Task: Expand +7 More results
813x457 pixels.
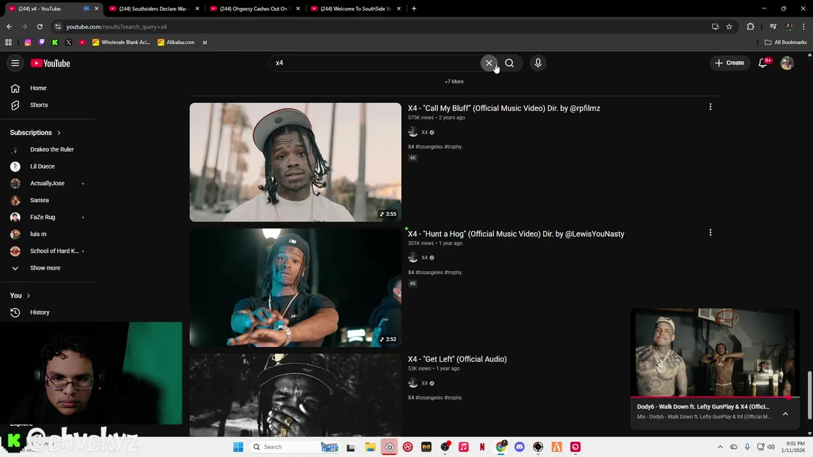Action: point(454,81)
